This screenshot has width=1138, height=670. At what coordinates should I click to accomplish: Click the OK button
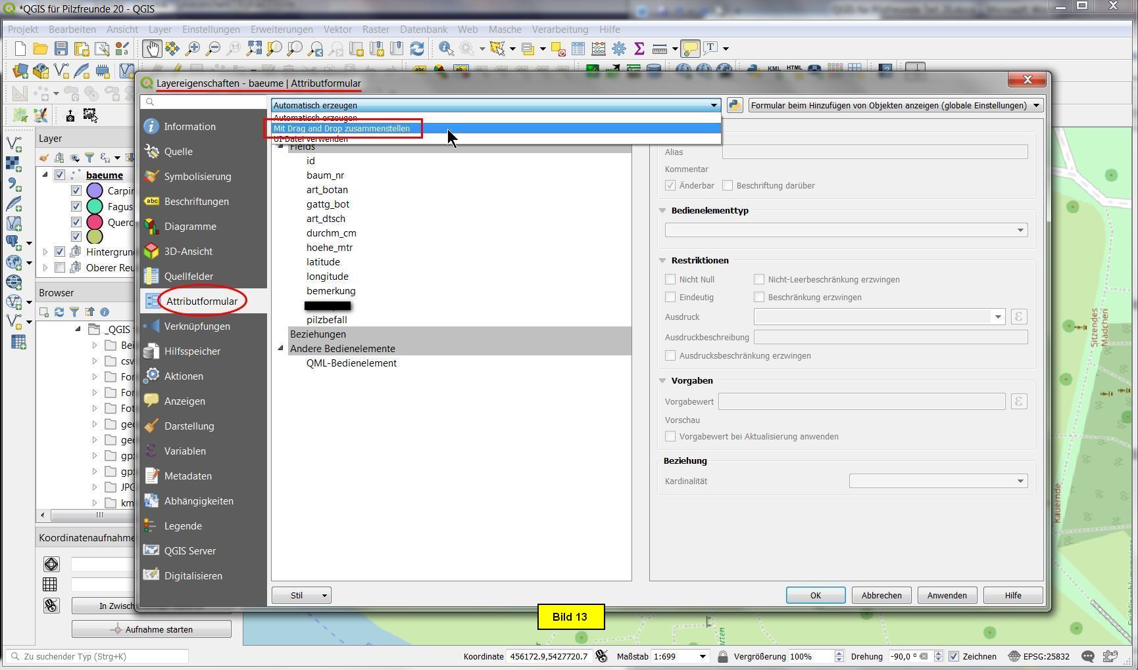click(x=815, y=595)
